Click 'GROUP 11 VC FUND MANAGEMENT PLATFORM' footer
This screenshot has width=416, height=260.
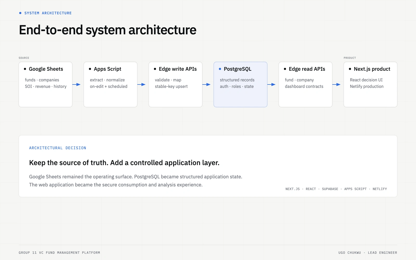pyautogui.click(x=59, y=253)
